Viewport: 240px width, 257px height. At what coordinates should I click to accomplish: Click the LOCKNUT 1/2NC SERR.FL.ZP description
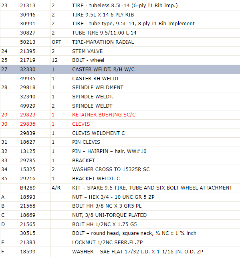pyautogui.click(x=107, y=242)
